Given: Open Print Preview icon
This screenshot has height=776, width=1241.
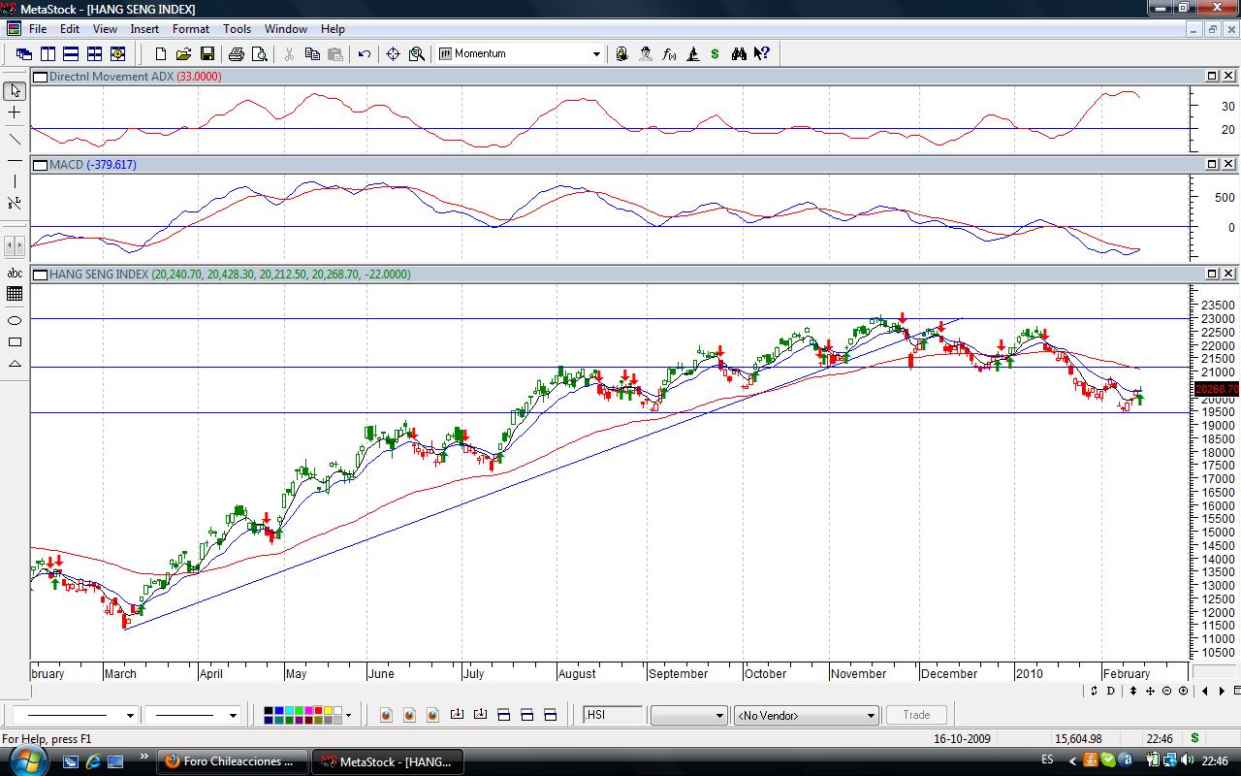Looking at the screenshot, I should click(259, 54).
